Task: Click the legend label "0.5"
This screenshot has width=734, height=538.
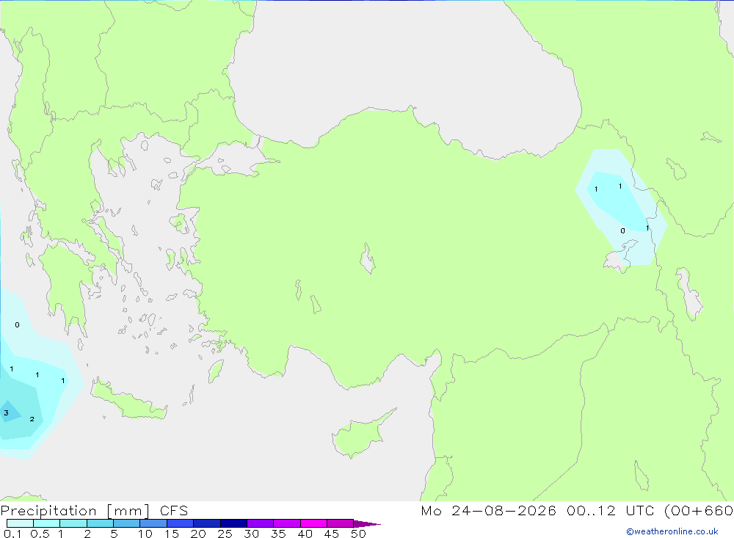Action: coord(40,534)
